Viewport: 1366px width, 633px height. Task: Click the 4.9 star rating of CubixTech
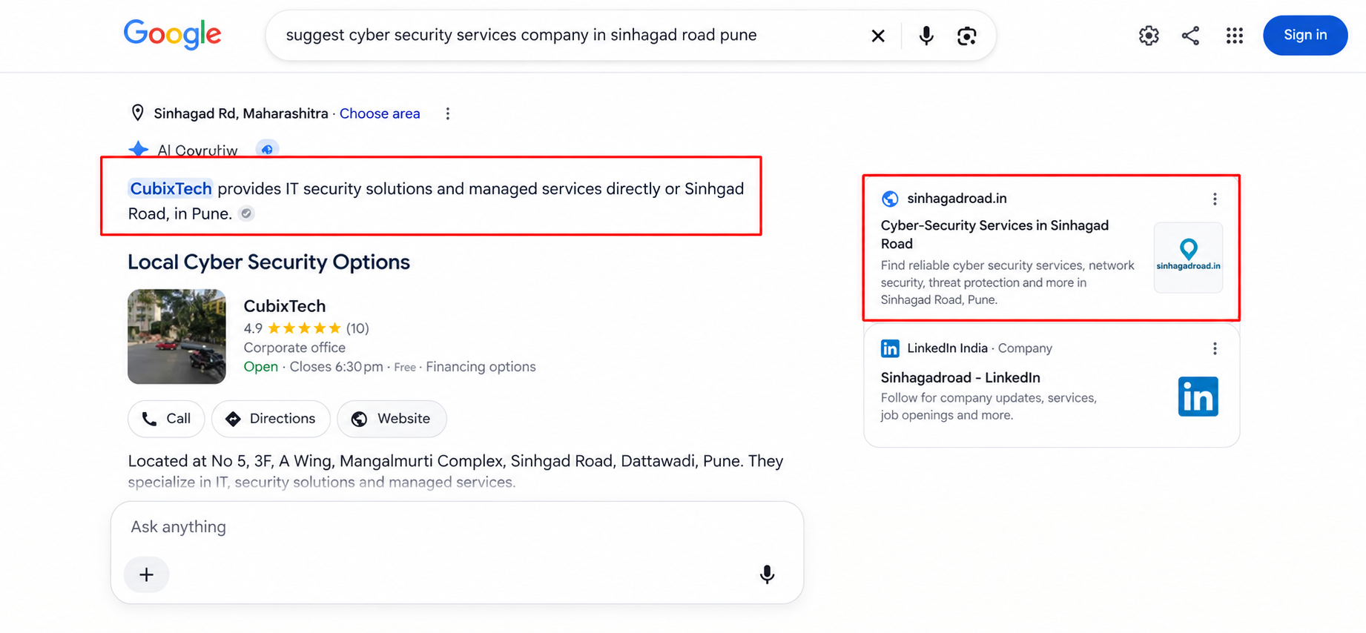306,328
